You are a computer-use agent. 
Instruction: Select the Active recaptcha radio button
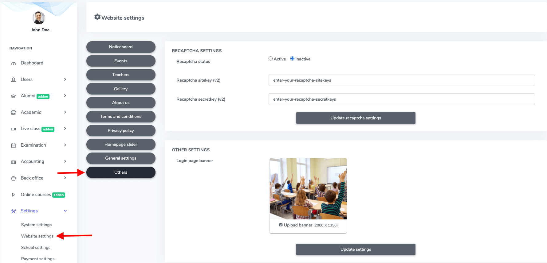[x=271, y=59]
